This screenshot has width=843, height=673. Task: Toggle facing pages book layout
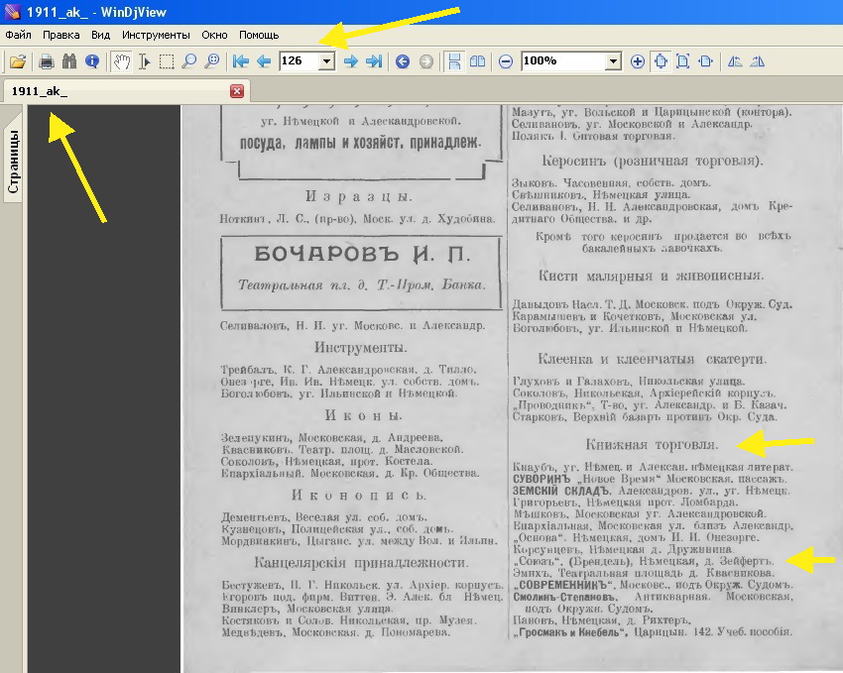coord(477,61)
